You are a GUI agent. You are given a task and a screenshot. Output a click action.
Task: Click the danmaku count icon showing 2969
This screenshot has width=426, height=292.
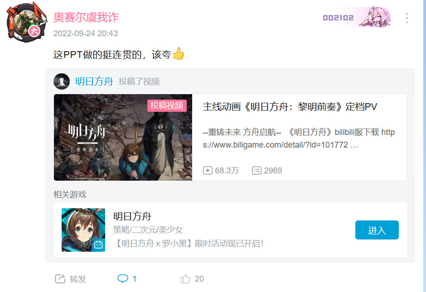[257, 170]
